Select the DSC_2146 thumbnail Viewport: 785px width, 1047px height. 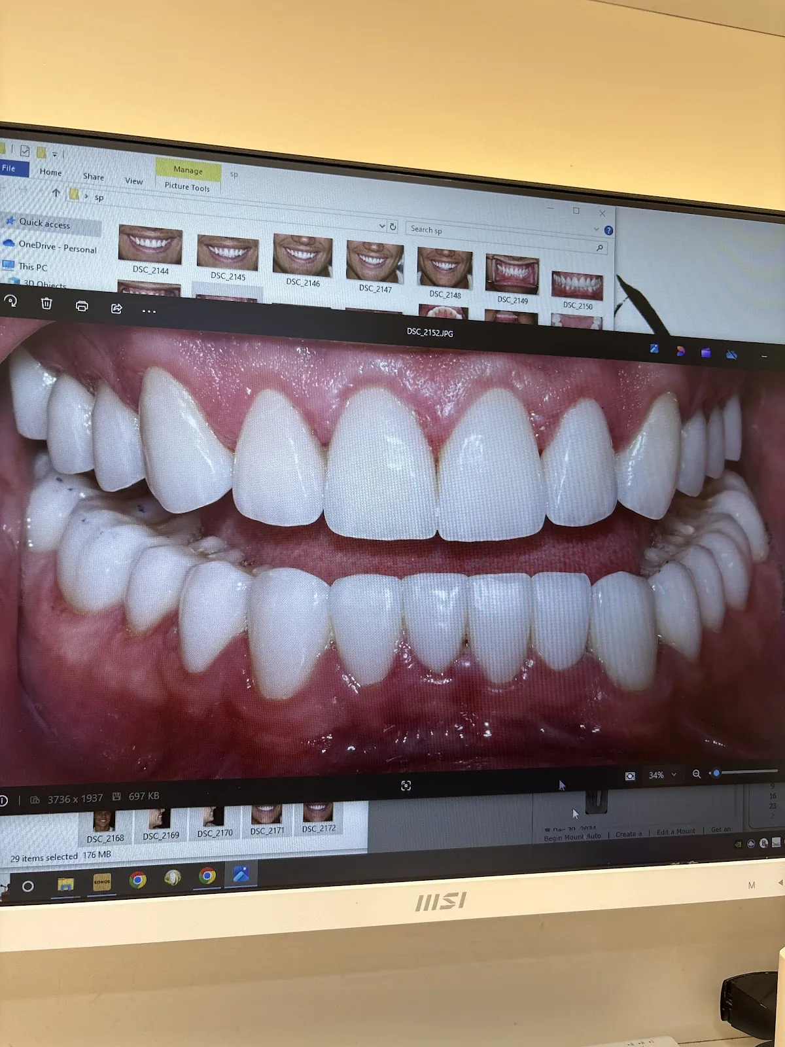point(302,257)
